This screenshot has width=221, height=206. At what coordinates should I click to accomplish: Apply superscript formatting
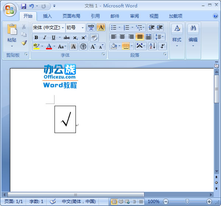[x=84, y=38]
